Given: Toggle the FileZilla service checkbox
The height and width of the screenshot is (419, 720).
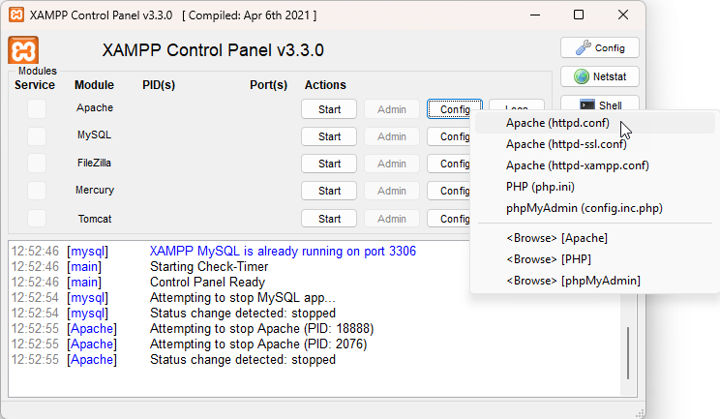Looking at the screenshot, I should (36, 164).
